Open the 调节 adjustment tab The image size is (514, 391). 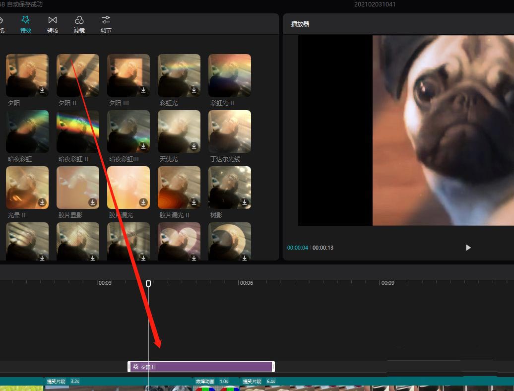click(x=106, y=24)
